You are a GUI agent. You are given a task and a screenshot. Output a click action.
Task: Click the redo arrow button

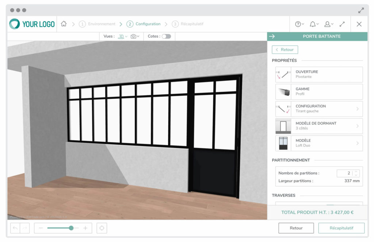click(24, 228)
